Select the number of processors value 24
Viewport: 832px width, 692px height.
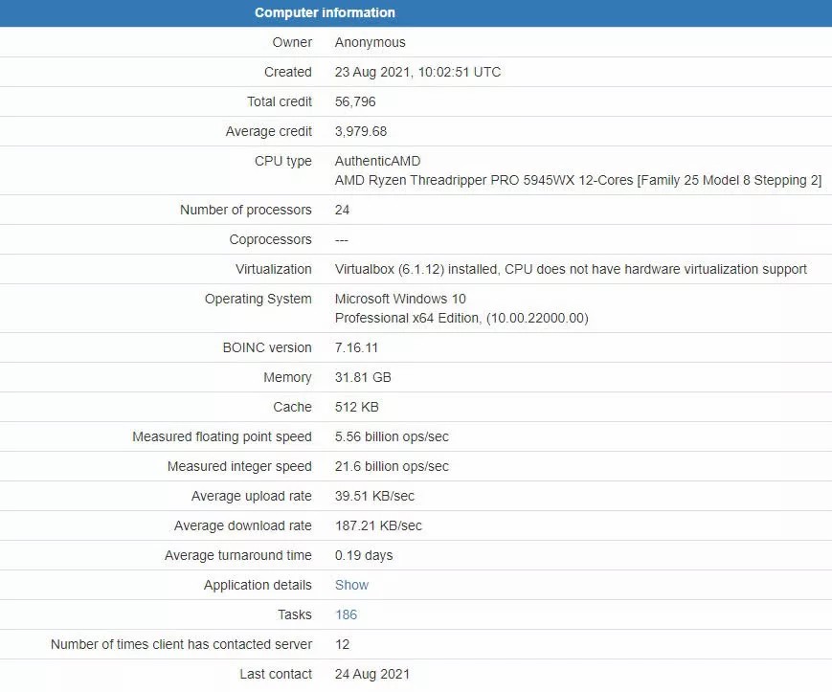point(342,210)
